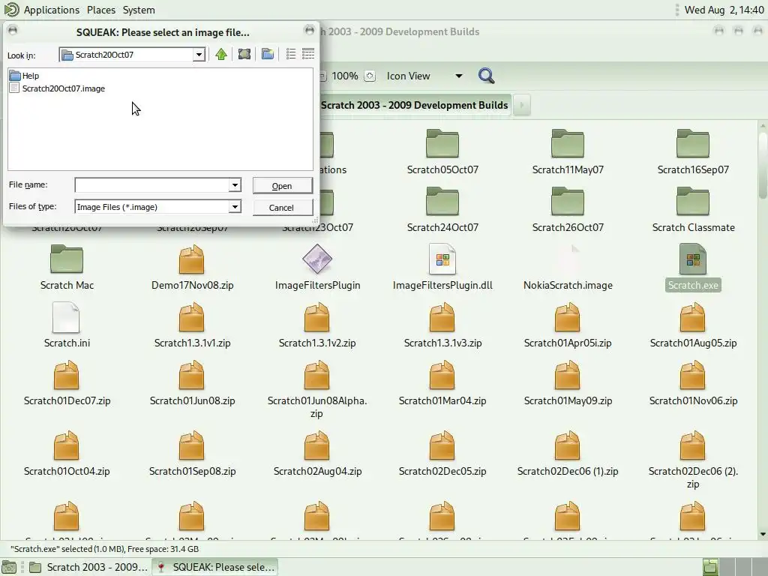
Task: Click the Open button
Action: pyautogui.click(x=282, y=186)
